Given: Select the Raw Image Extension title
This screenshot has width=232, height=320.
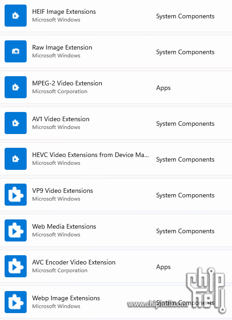Looking at the screenshot, I should (x=62, y=47).
